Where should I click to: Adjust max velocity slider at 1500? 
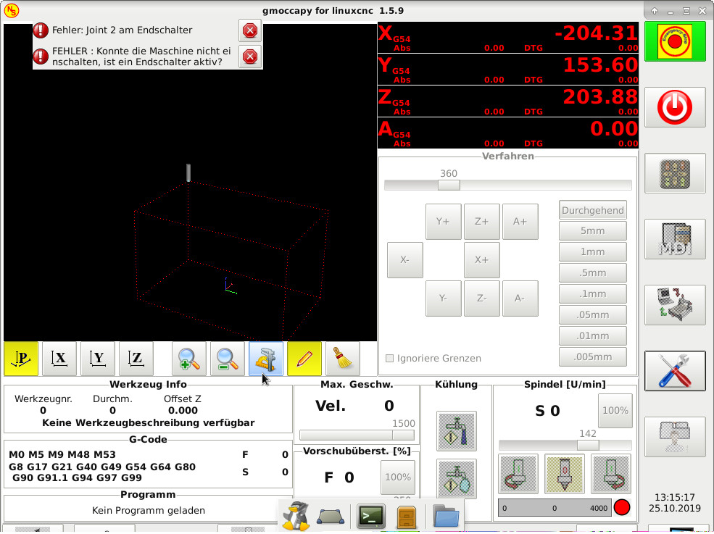(404, 435)
